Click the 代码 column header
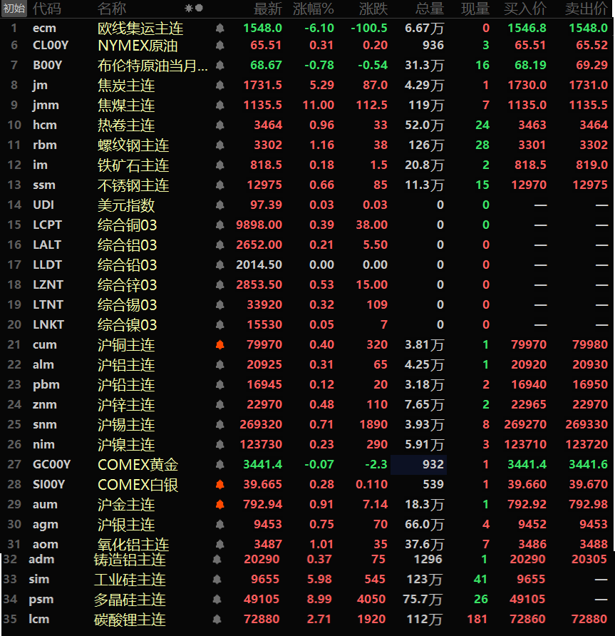This screenshot has height=636, width=615. click(47, 9)
